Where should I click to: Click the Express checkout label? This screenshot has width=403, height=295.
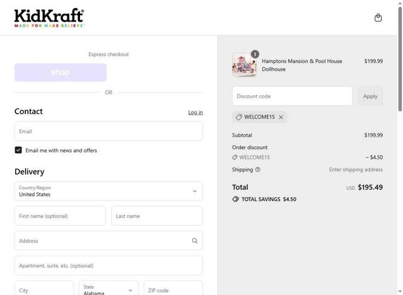pyautogui.click(x=108, y=54)
